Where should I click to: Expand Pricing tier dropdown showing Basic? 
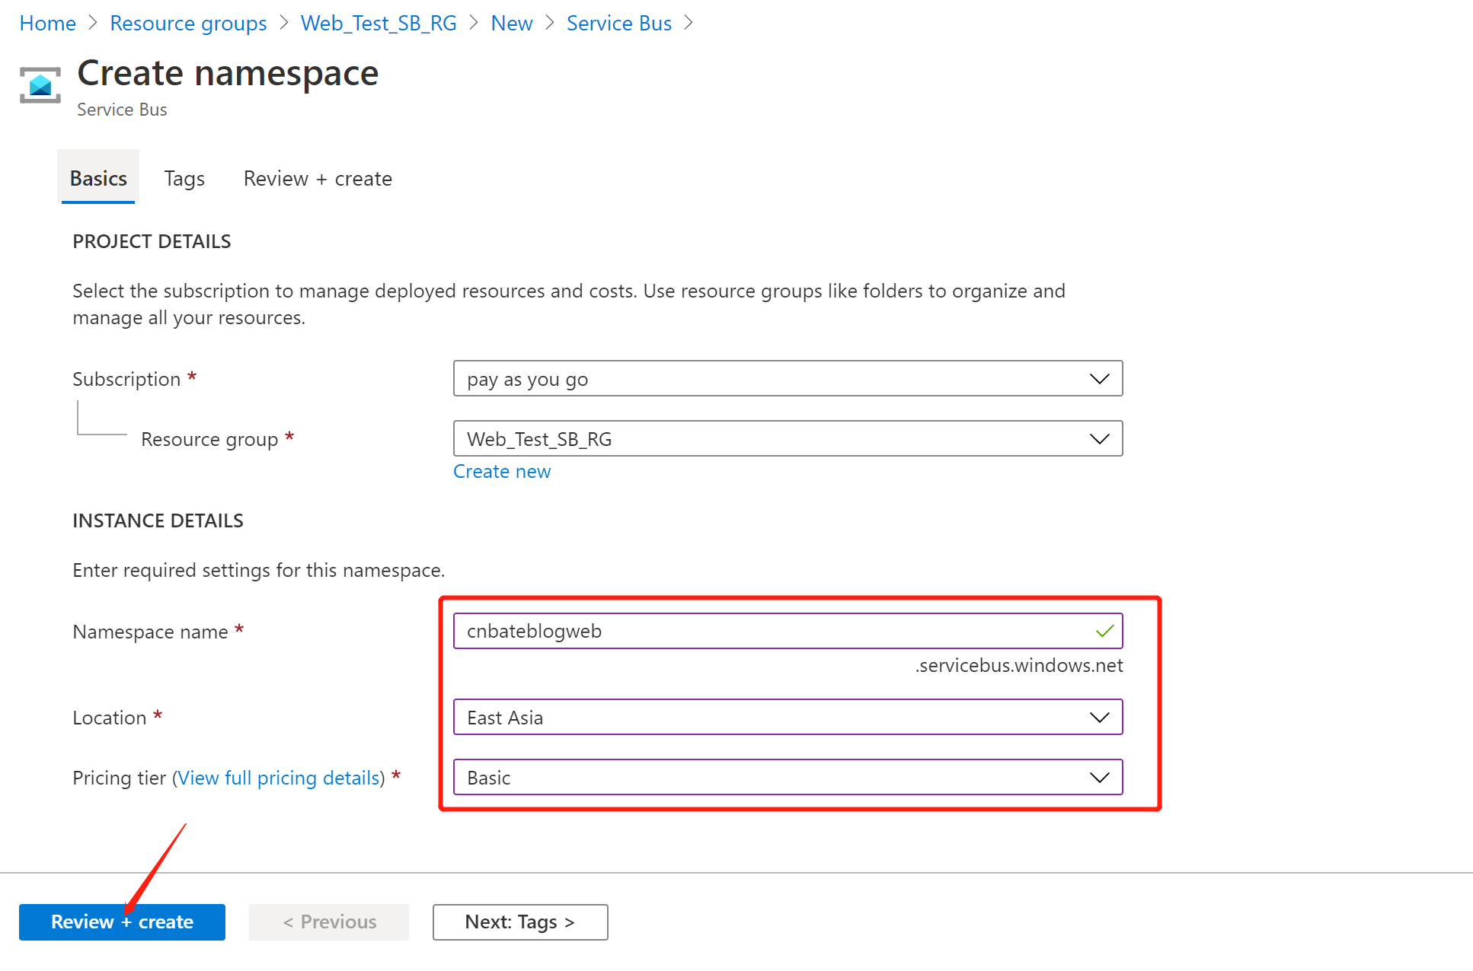pos(788,777)
